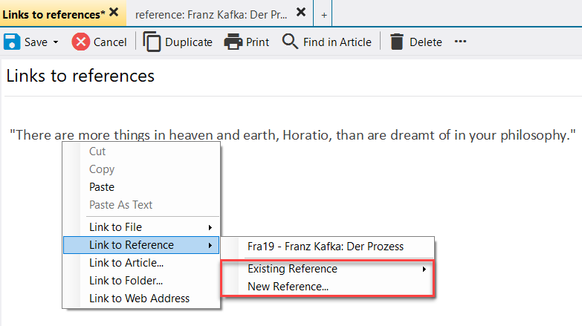The width and height of the screenshot is (582, 326).
Task: Click the Delete trash icon
Action: [397, 42]
